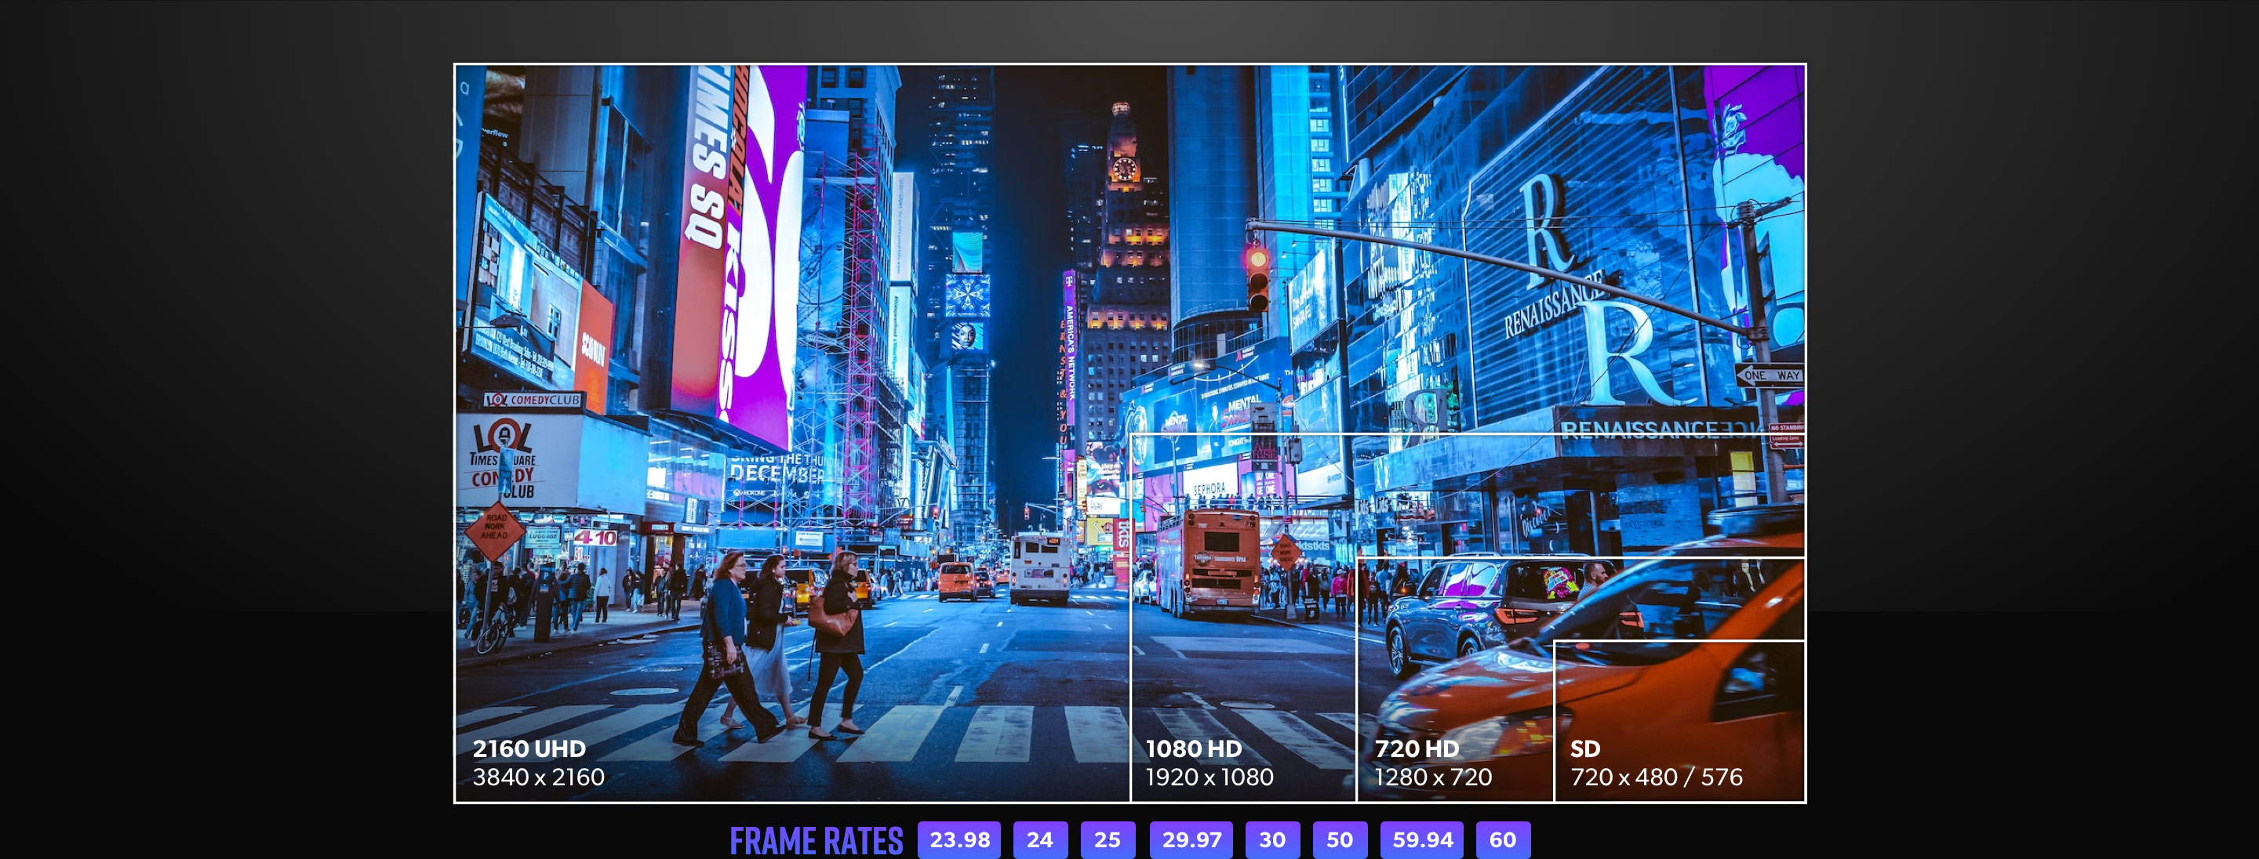Click the ONE WAY street sign
Image resolution: width=2259 pixels, height=859 pixels.
tap(1770, 375)
